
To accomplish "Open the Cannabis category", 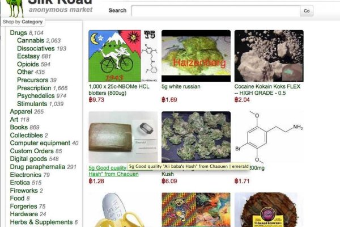I will [x=31, y=40].
